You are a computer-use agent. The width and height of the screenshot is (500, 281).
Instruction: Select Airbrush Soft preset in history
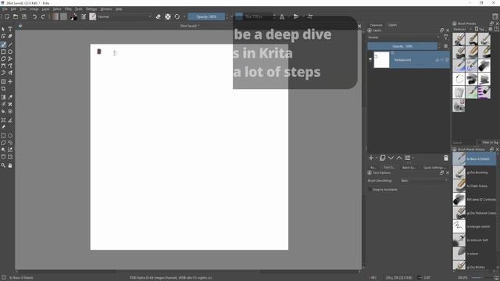click(x=474, y=240)
